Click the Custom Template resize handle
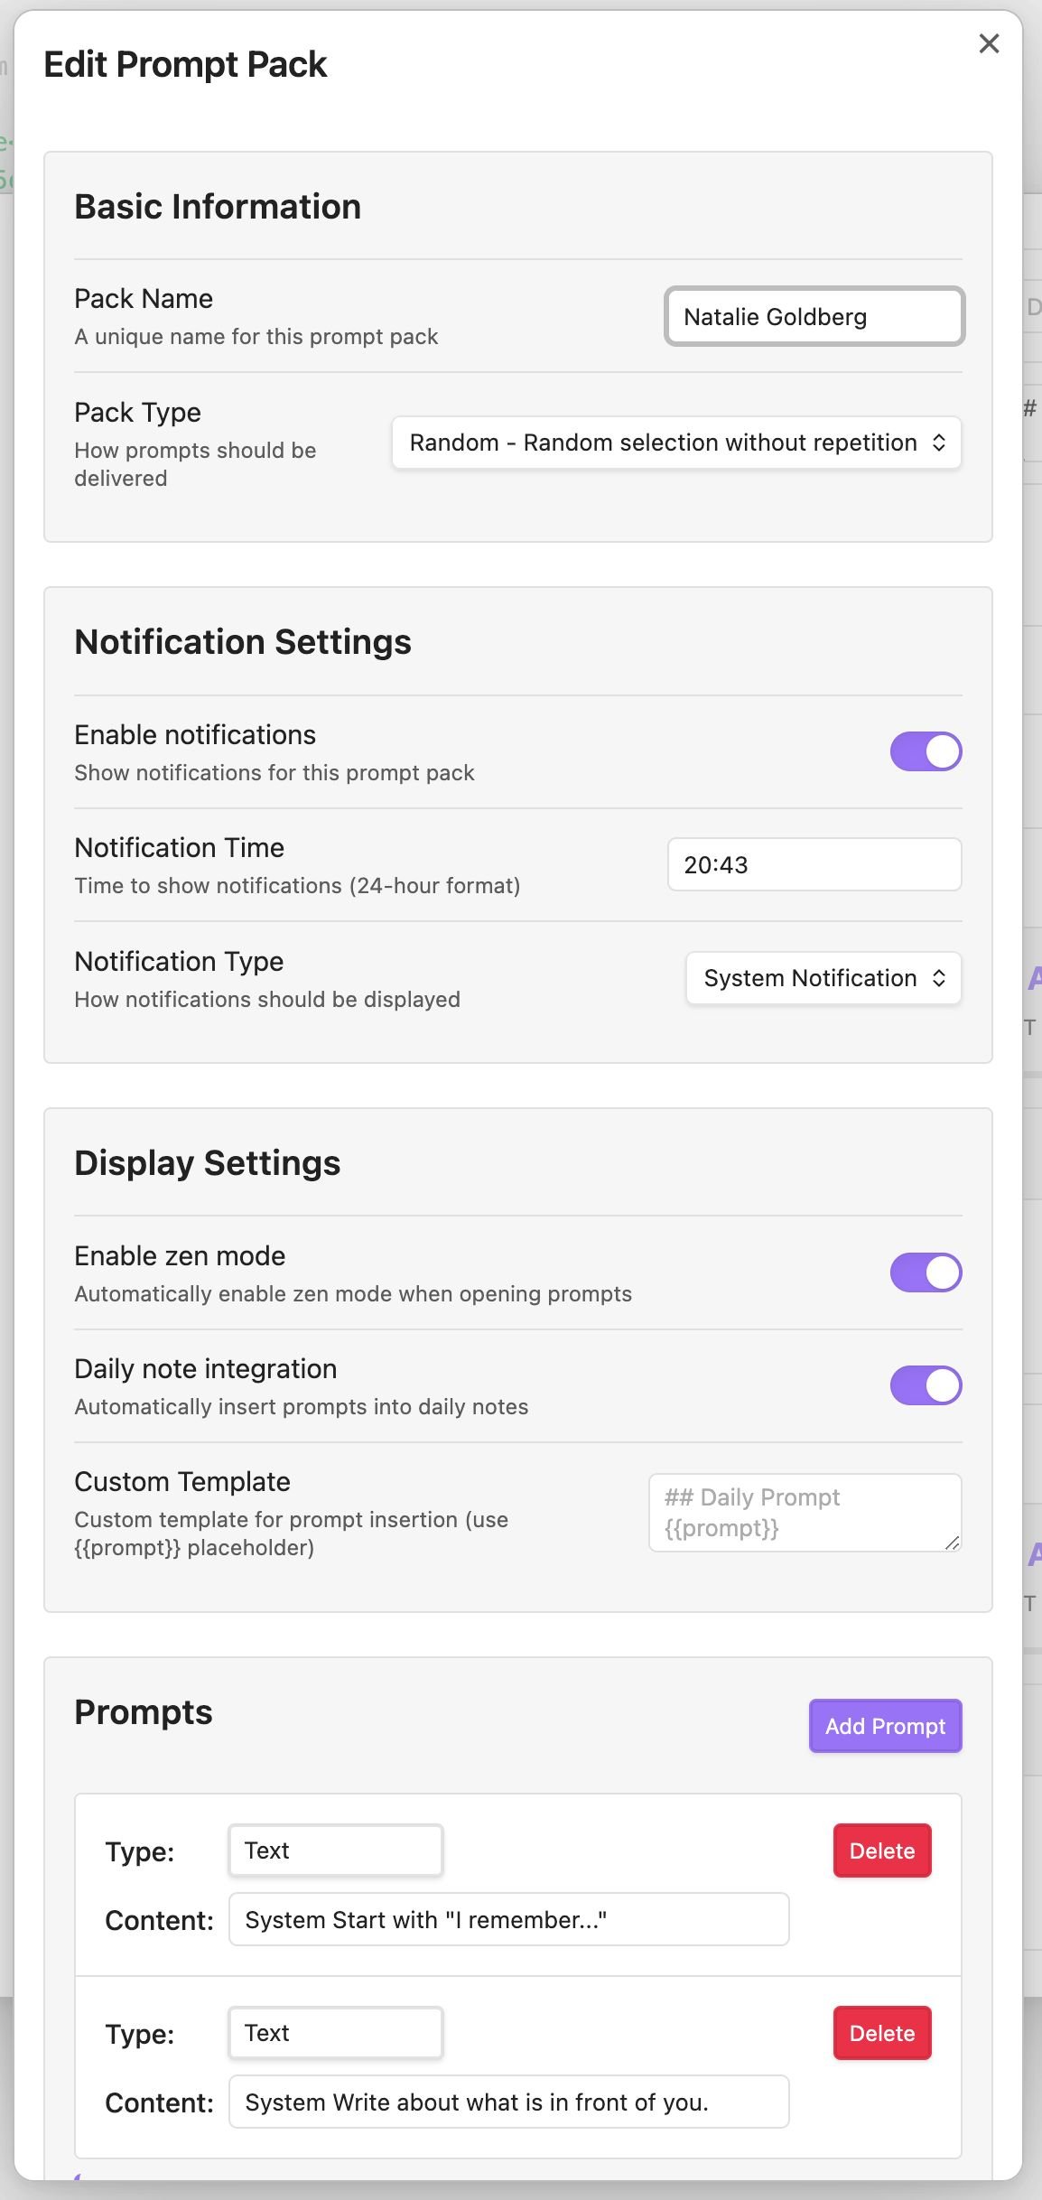This screenshot has height=2200, width=1042. [953, 1543]
